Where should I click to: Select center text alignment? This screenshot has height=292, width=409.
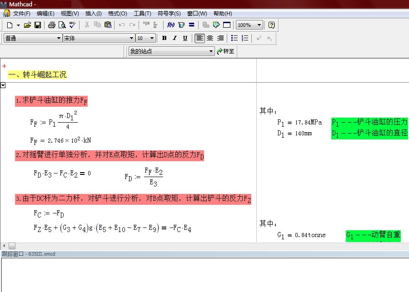pyautogui.click(x=210, y=38)
